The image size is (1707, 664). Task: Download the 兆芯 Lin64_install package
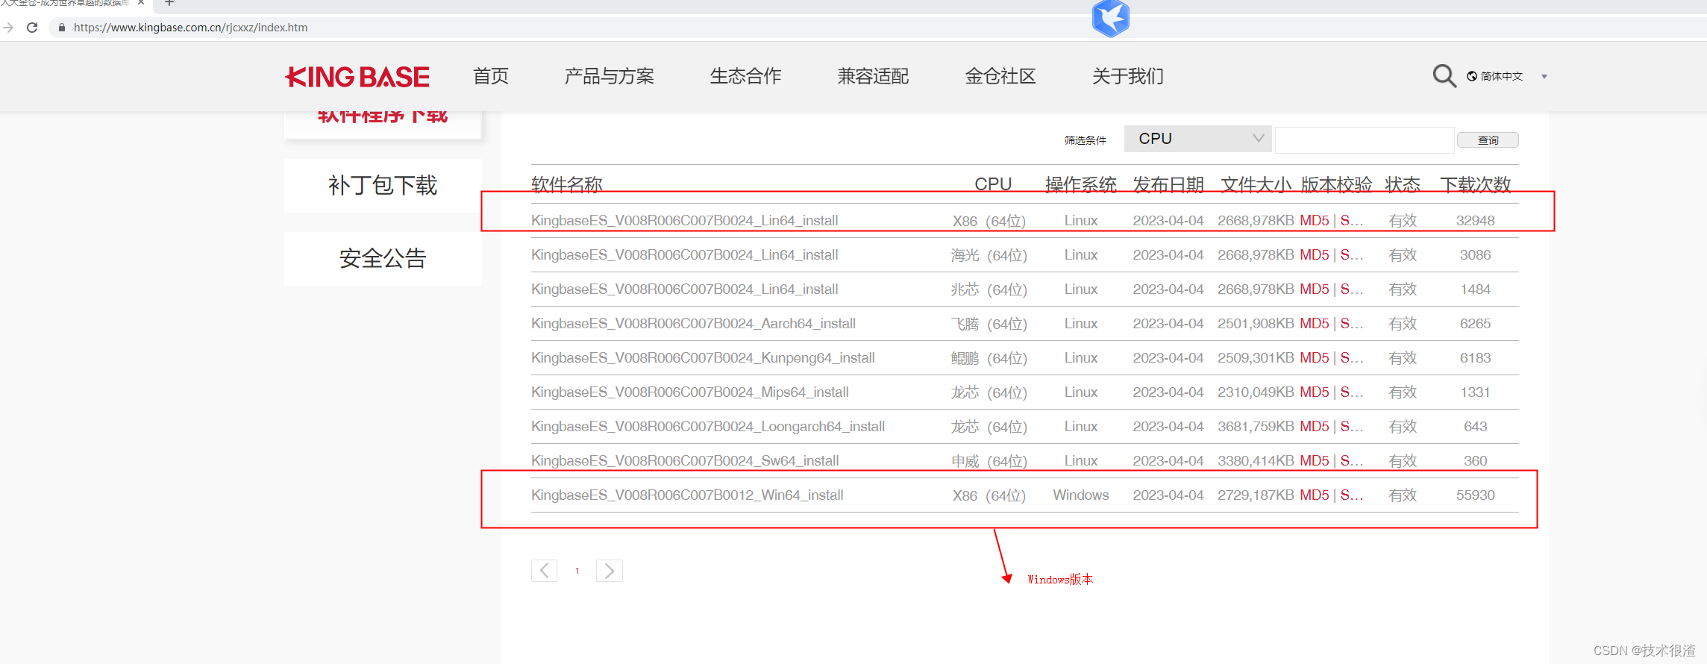[684, 289]
